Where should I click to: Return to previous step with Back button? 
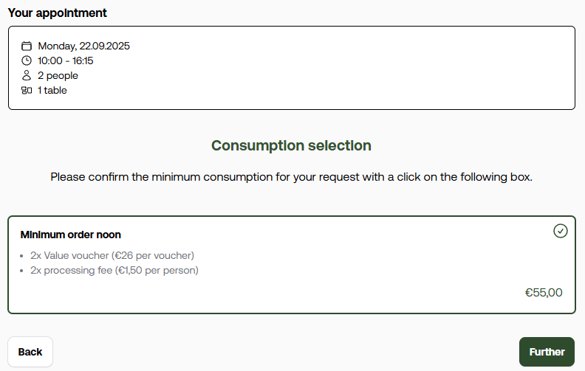30,352
